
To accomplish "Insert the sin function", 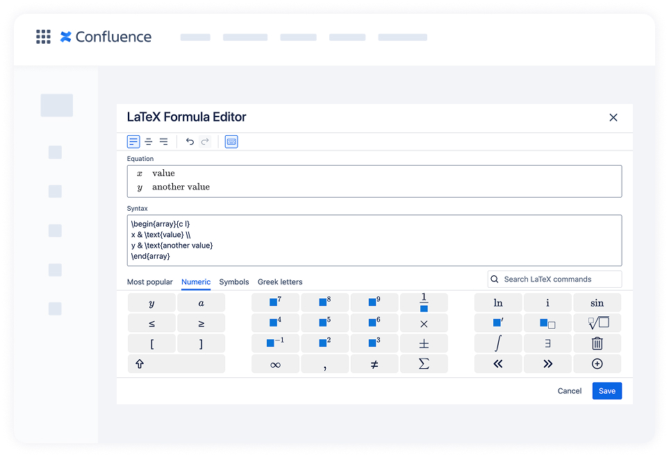I will click(x=597, y=303).
